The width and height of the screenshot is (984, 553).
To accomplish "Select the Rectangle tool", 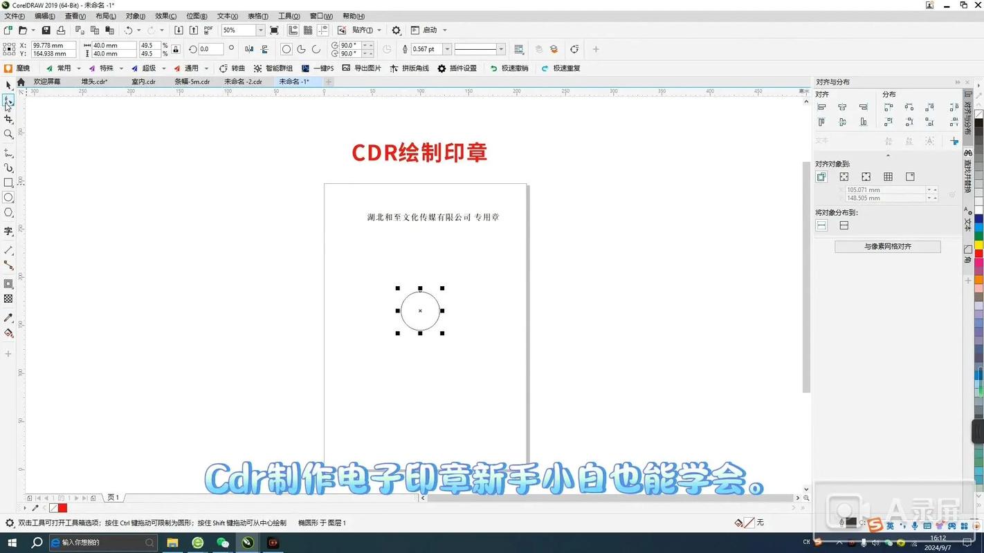I will (x=9, y=182).
